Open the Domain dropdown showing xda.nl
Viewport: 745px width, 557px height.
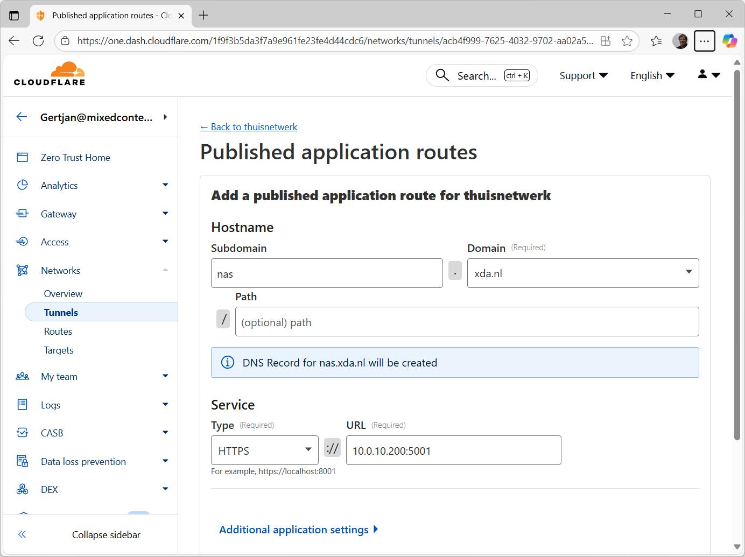582,273
